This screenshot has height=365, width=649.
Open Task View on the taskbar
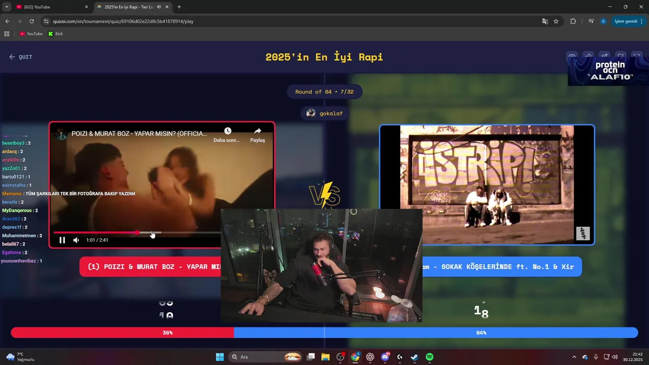pos(311,357)
